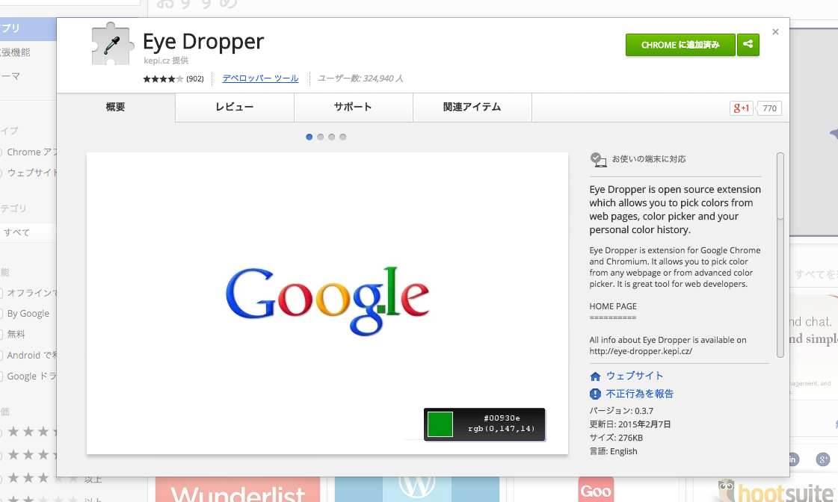Switch to the 概要 tab
The width and height of the screenshot is (838, 502).
(x=115, y=107)
